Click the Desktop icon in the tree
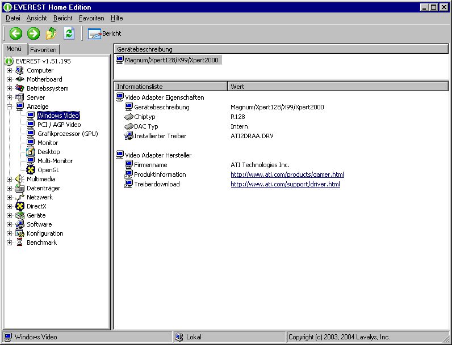 (31, 152)
